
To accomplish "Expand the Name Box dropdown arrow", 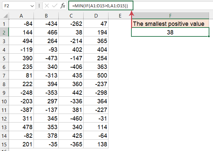I will [x=32, y=6].
